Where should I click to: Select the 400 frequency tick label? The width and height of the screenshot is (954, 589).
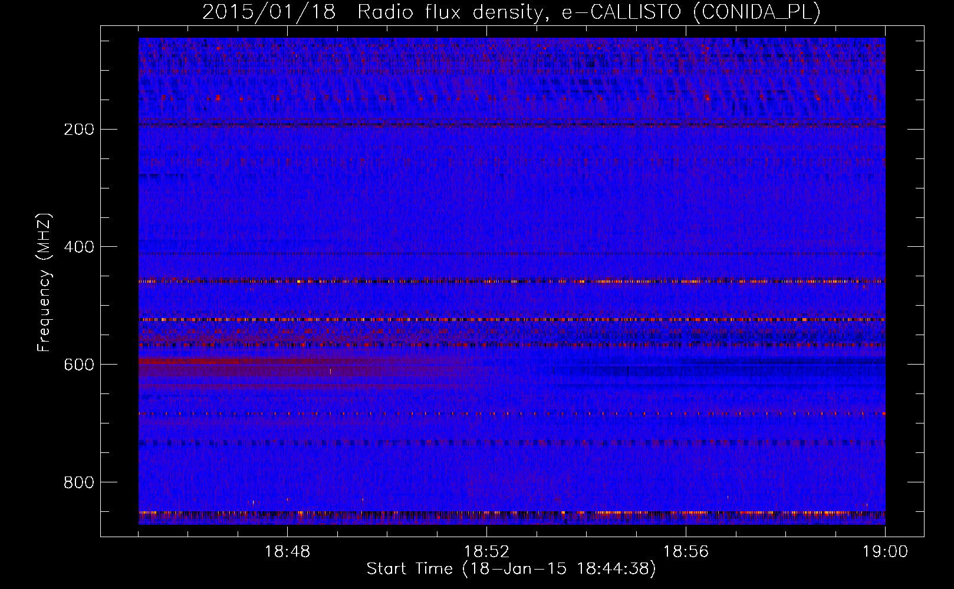point(78,247)
